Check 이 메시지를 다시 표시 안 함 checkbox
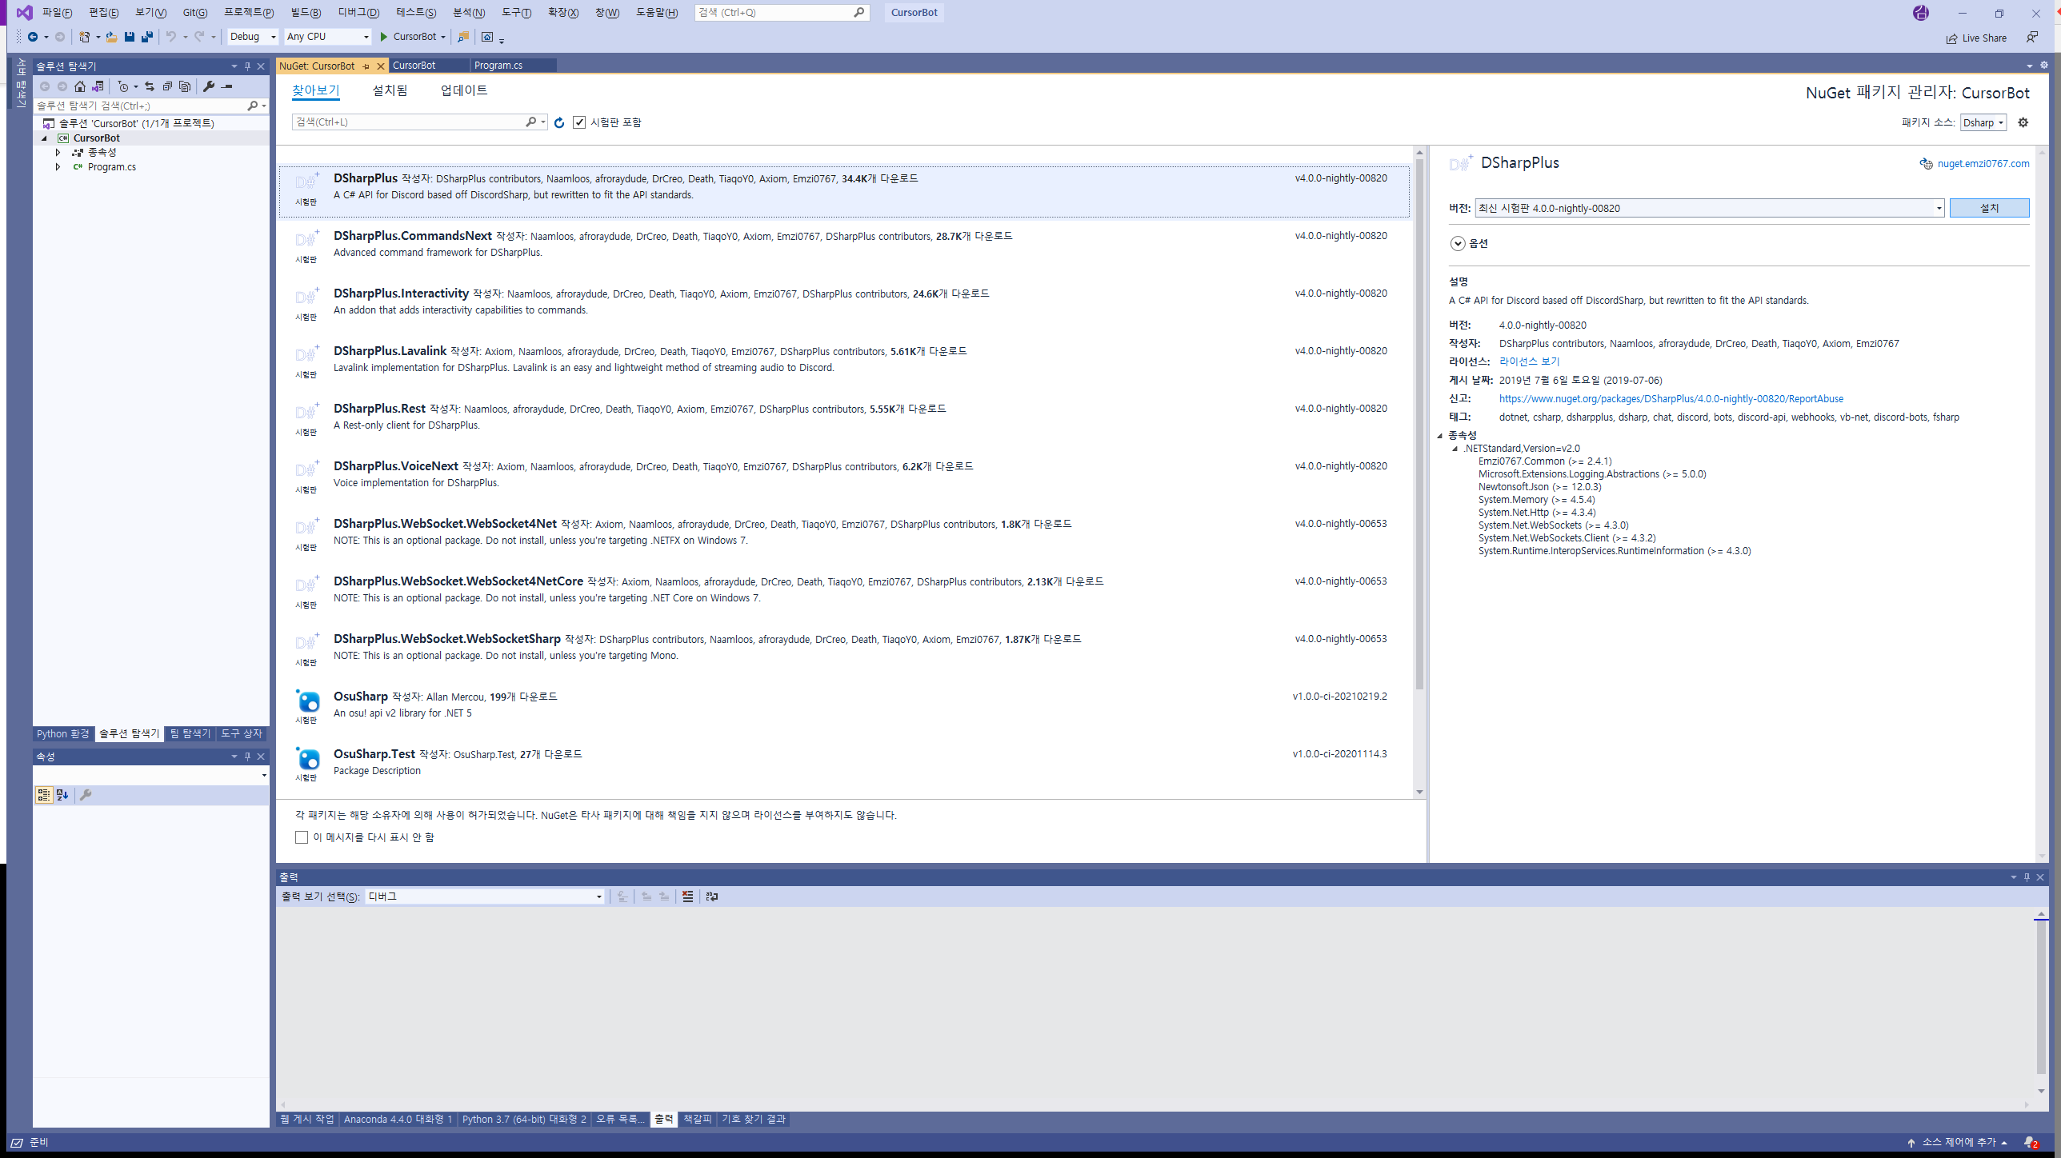 [302, 837]
